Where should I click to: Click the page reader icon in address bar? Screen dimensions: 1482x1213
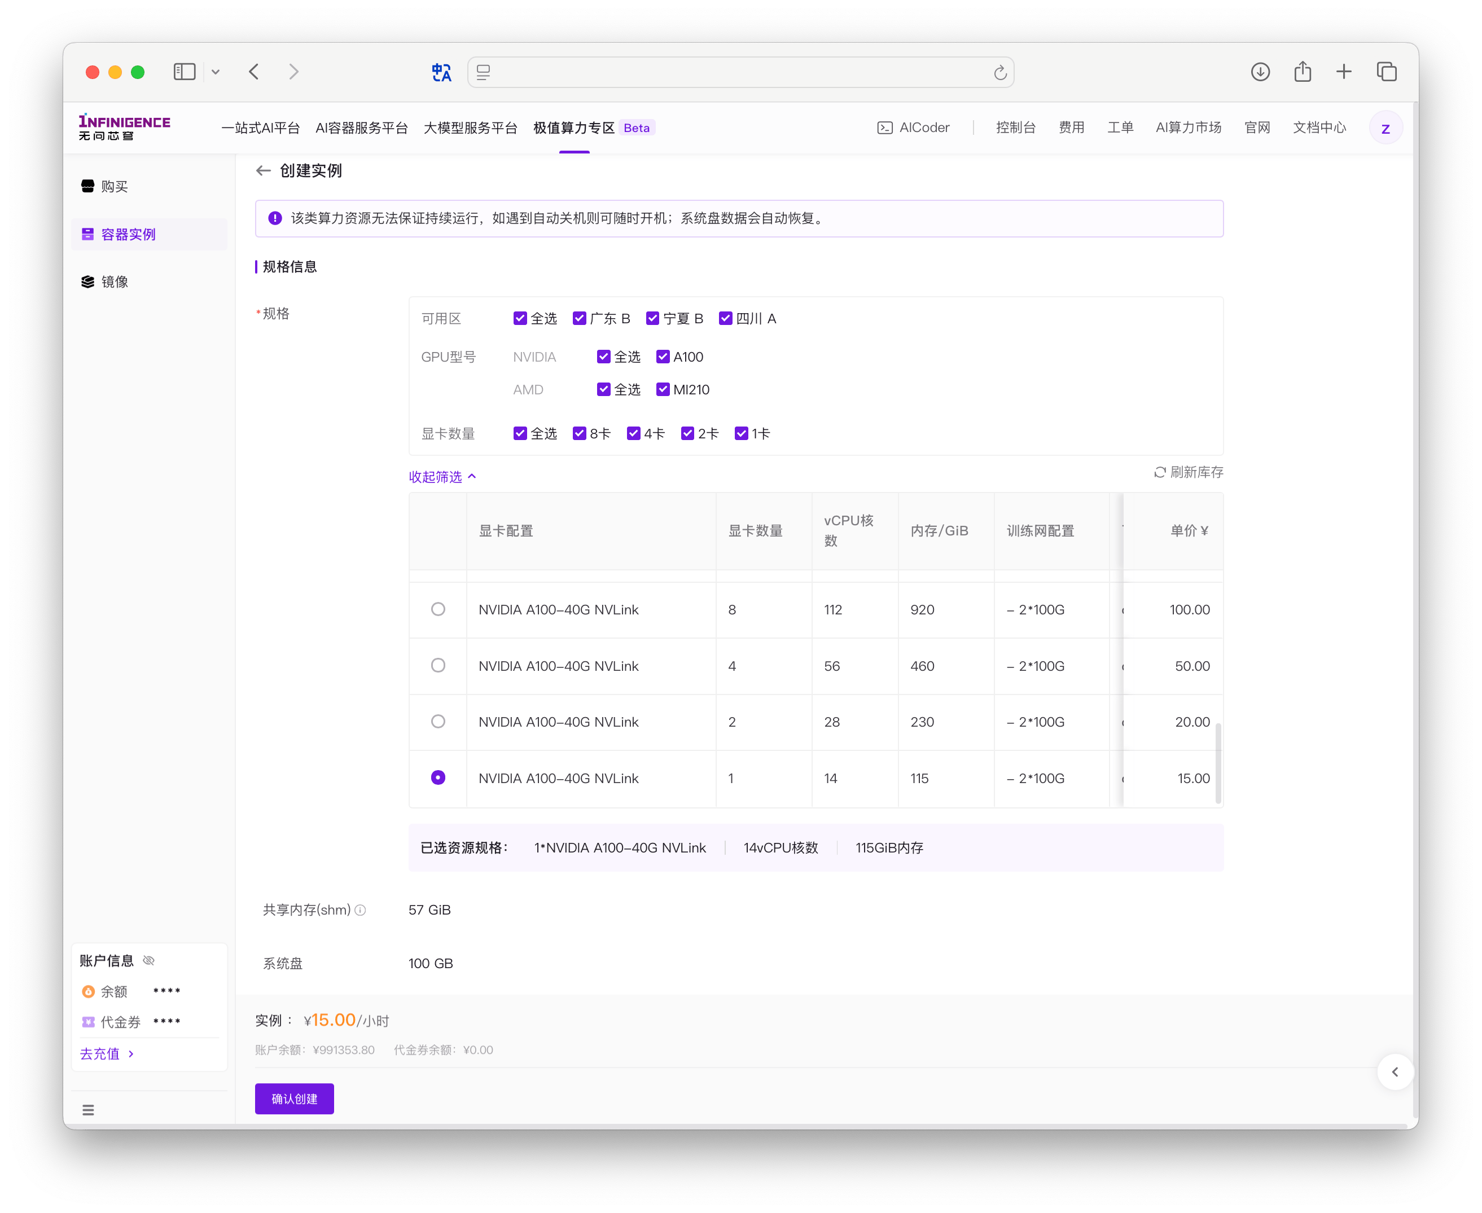point(483,72)
